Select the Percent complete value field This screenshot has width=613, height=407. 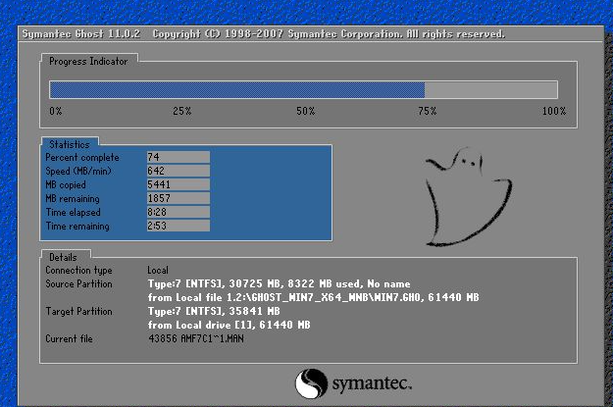[x=179, y=157]
